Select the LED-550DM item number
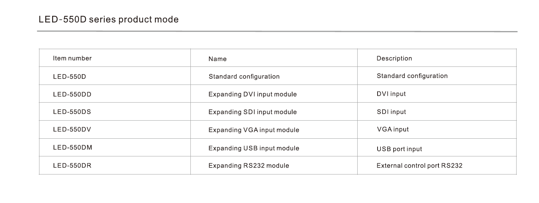The width and height of the screenshot is (539, 203). click(72, 147)
